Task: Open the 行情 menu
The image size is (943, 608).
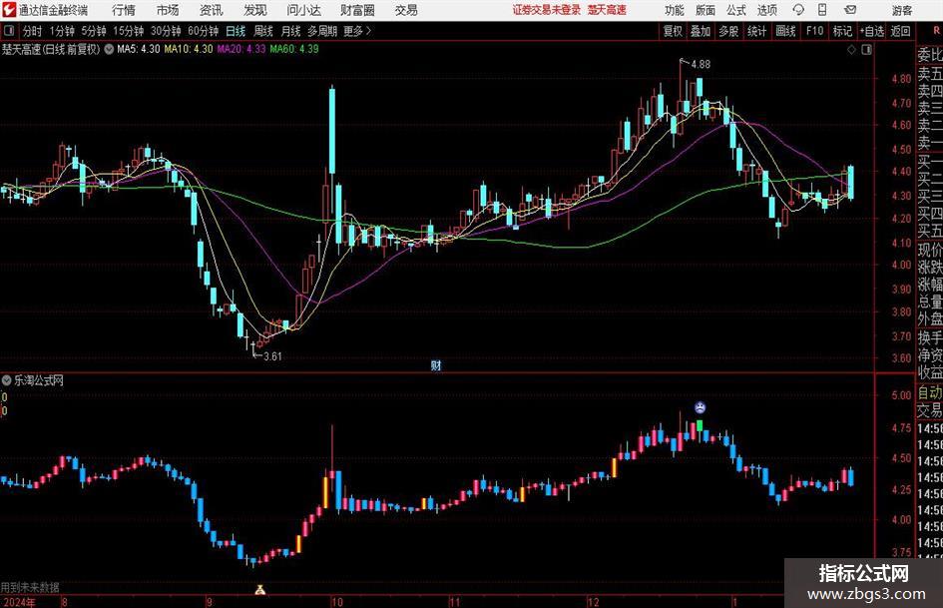Action: [124, 10]
